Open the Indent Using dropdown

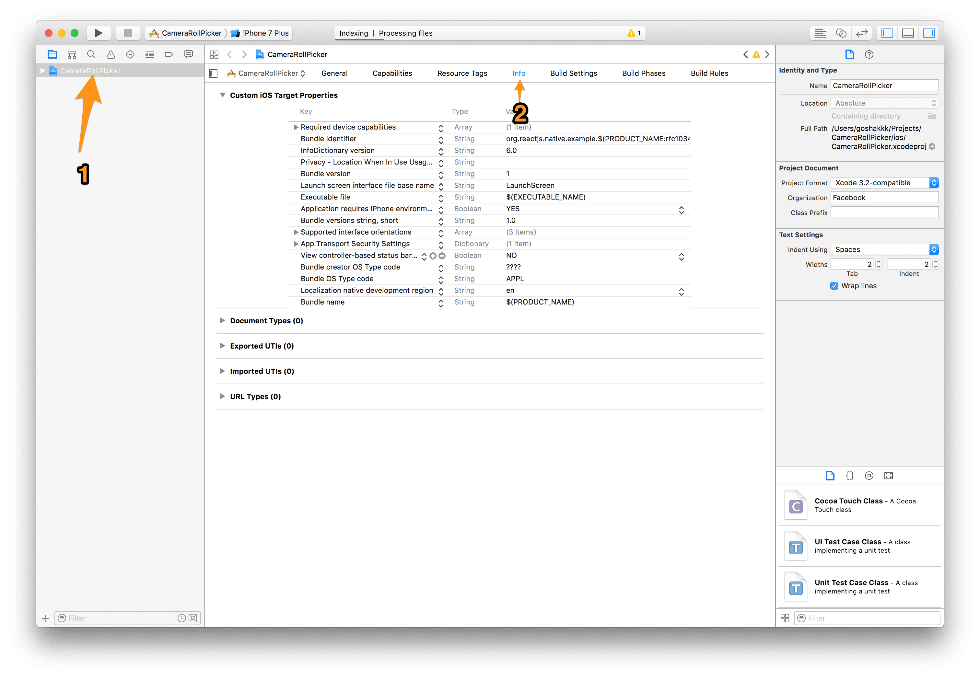[x=884, y=250]
